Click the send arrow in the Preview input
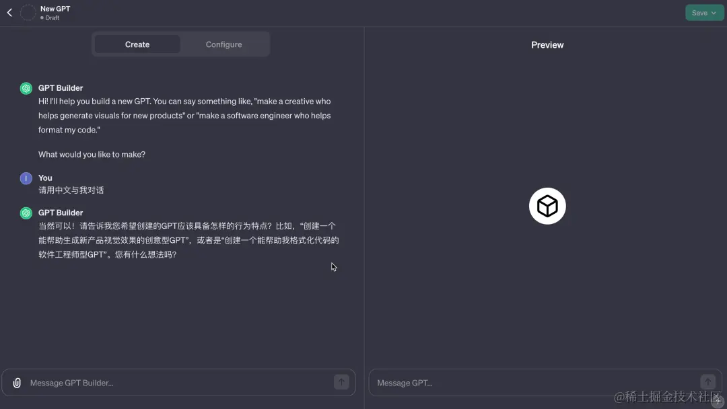The height and width of the screenshot is (409, 727). pyautogui.click(x=707, y=381)
